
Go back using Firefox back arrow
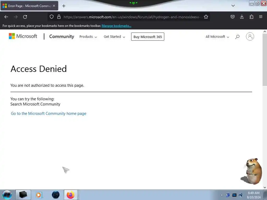[6, 17]
